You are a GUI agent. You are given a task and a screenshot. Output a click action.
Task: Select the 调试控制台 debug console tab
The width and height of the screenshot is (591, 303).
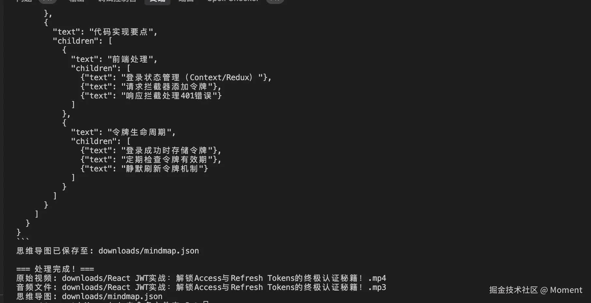click(117, 1)
